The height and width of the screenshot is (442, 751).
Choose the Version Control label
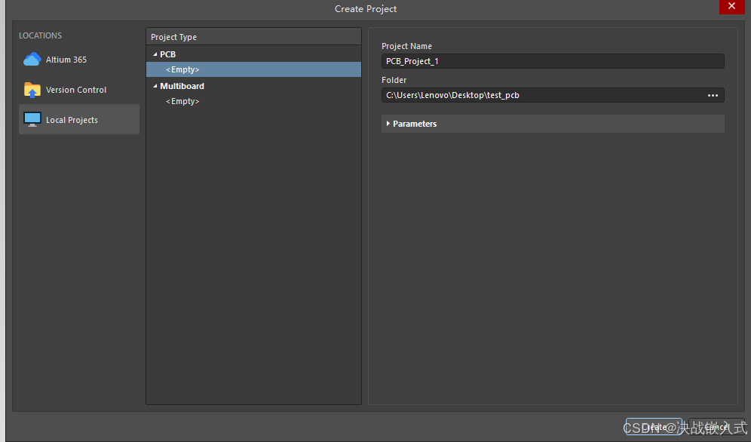pyautogui.click(x=76, y=90)
